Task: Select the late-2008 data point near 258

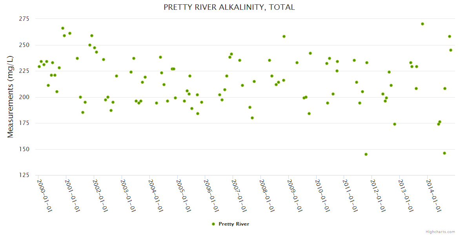Action: point(284,36)
